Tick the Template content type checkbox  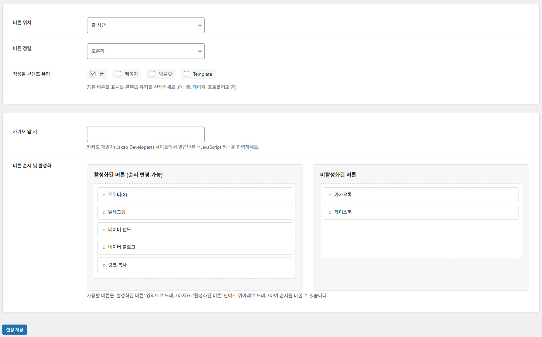click(187, 74)
